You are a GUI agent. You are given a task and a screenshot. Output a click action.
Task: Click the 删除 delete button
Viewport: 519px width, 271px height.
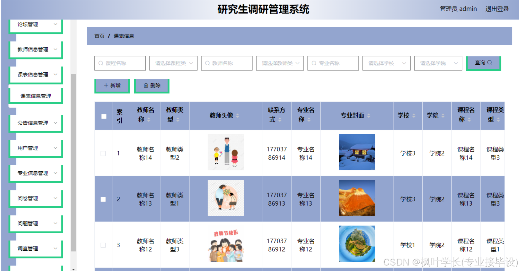click(x=152, y=86)
